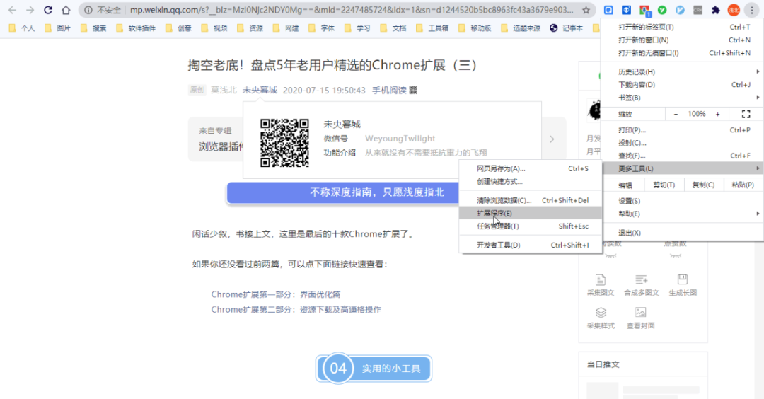Click the 采集样式 sidebar icon
The image size is (764, 399).
[601, 318]
